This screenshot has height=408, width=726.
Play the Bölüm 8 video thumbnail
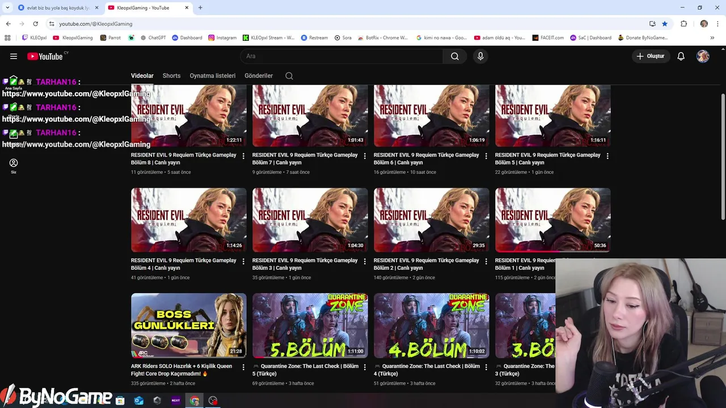point(189,116)
